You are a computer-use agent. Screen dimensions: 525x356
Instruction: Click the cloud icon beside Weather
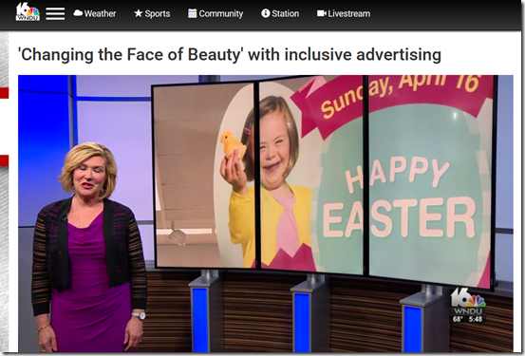(x=78, y=13)
